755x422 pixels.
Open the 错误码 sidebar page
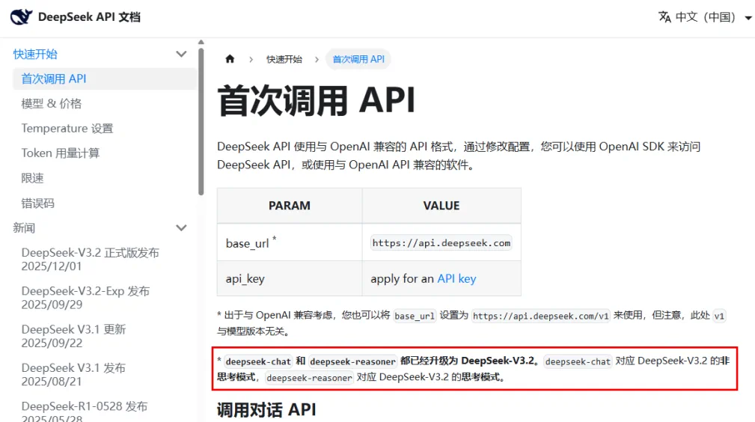[37, 204]
